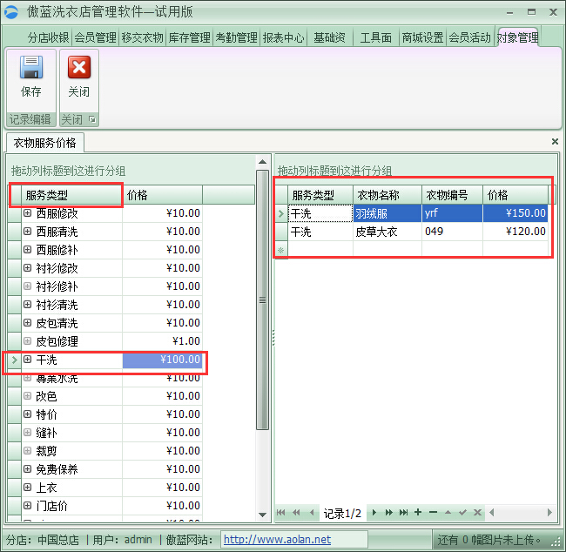
Task: Select the 改色 row label
Action: (46, 396)
